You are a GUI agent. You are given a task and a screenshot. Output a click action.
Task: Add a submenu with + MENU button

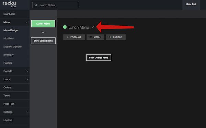(95, 37)
